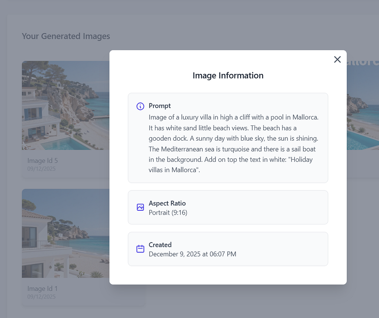Screen dimensions: 379x318
Task: Click the Image Id 5 caption
Action: click(42, 161)
